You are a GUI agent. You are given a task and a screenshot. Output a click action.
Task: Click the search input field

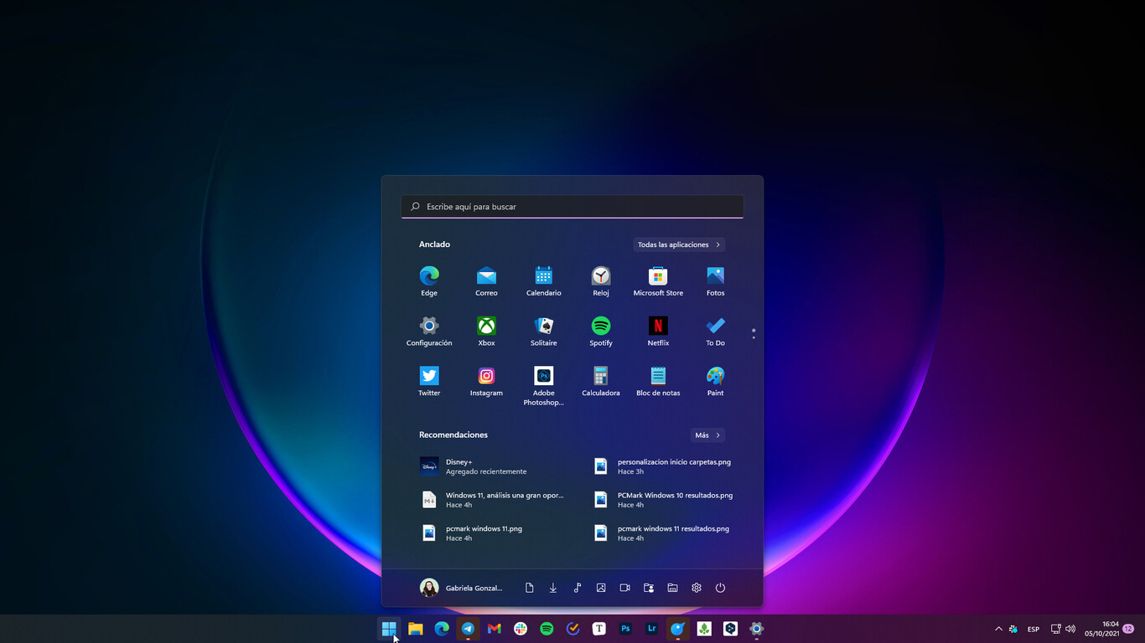(x=572, y=206)
